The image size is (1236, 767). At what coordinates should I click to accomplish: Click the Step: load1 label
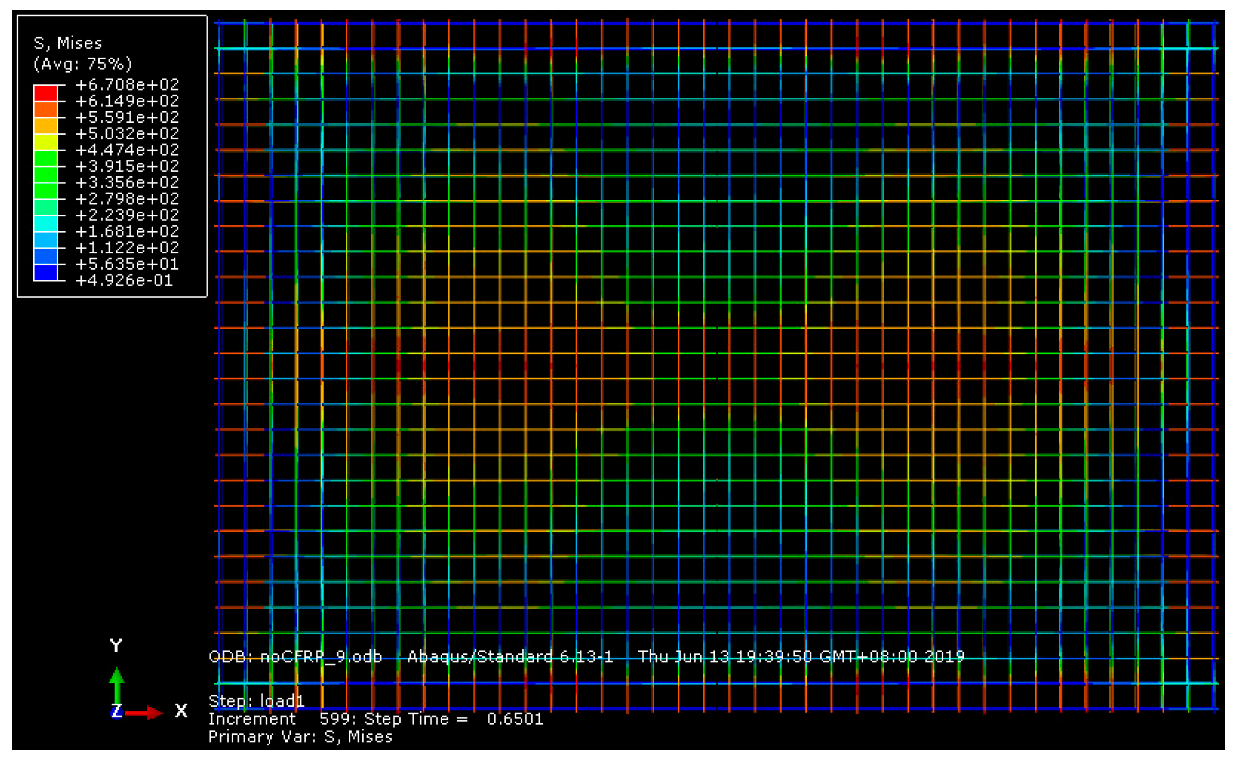pyautogui.click(x=256, y=701)
